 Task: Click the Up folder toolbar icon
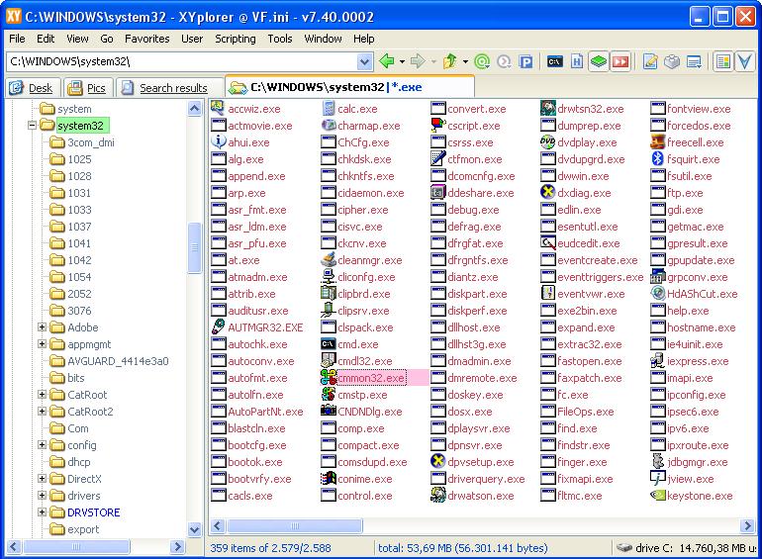coord(450,61)
